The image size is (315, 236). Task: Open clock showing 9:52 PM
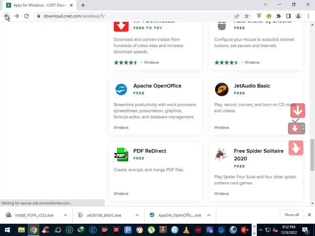(x=289, y=230)
